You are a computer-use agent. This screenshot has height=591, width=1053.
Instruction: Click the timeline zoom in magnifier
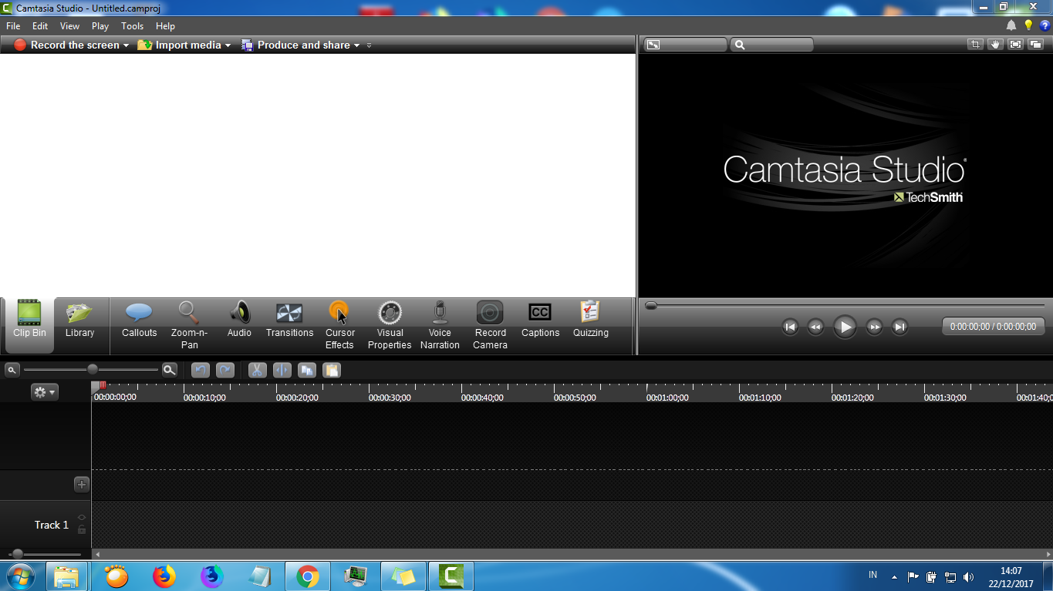tap(170, 370)
